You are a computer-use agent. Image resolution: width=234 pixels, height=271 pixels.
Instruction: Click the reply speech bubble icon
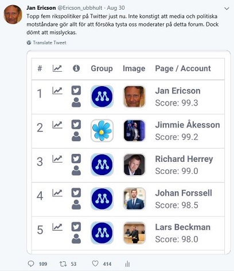pos(31,264)
